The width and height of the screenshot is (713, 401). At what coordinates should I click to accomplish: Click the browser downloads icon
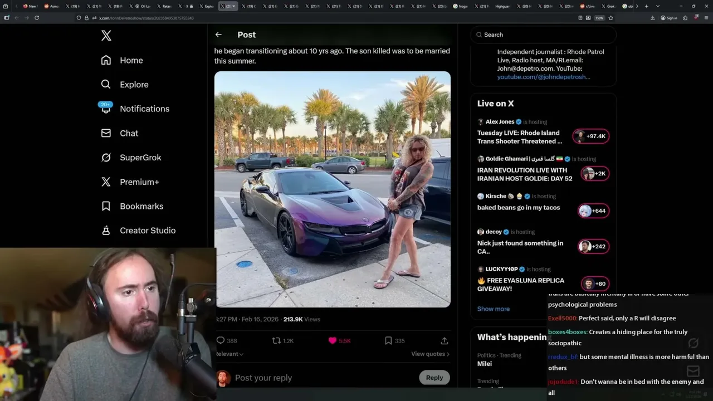tap(653, 18)
